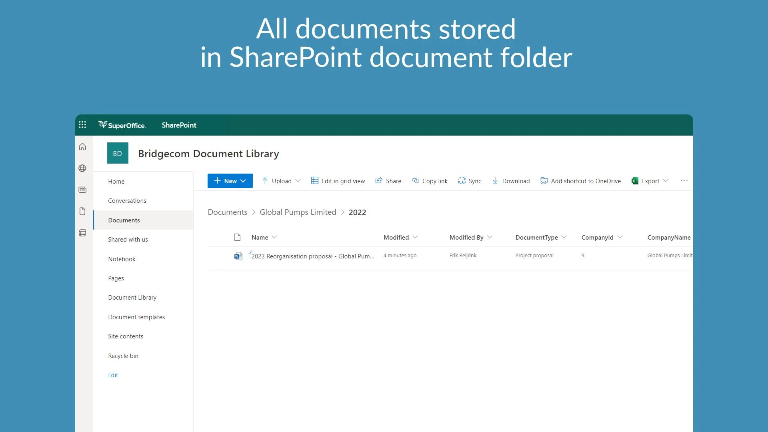Click the file icon in left rail
The width and height of the screenshot is (768, 432).
pyautogui.click(x=82, y=211)
